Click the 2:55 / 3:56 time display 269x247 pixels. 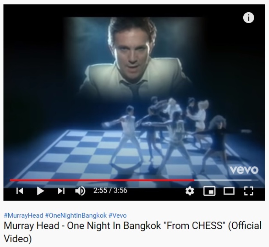coord(110,190)
